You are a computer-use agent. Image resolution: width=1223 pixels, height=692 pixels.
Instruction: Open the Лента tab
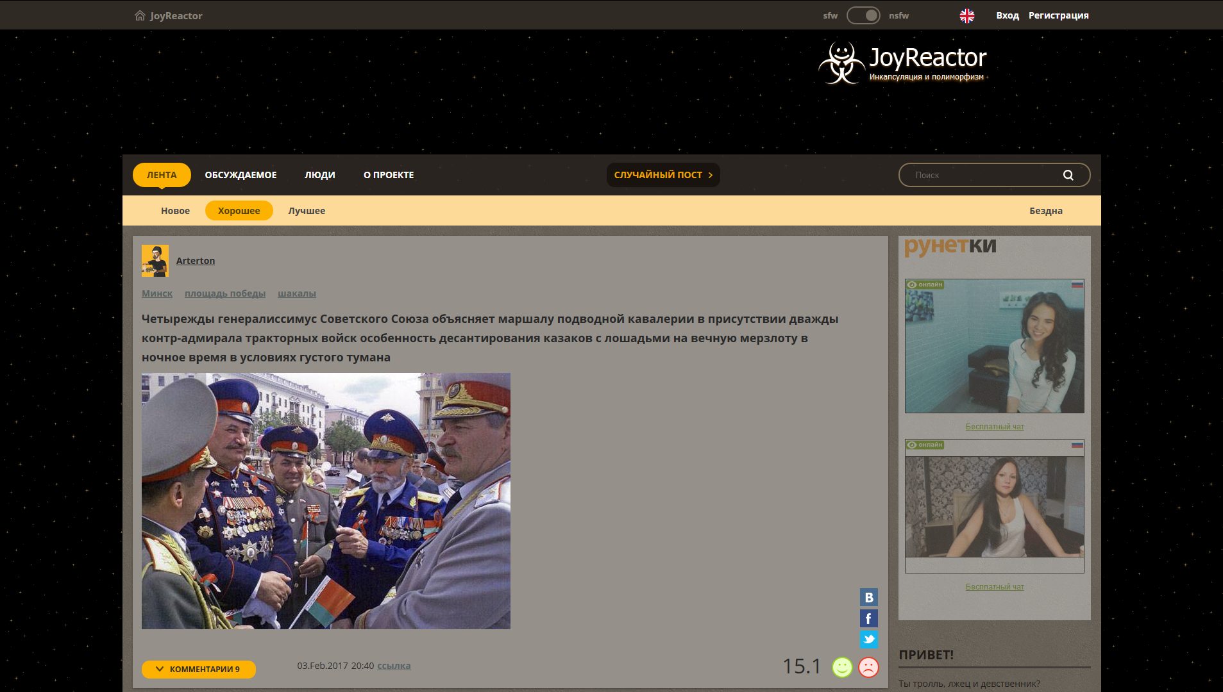[162, 175]
